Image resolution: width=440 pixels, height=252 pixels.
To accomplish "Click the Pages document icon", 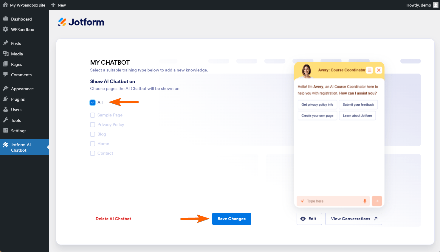I will [x=5, y=64].
